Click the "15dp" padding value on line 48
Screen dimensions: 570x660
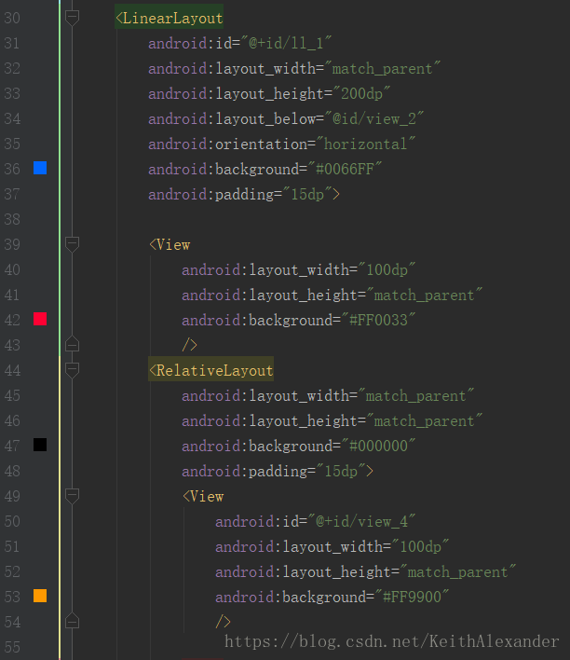coord(341,471)
